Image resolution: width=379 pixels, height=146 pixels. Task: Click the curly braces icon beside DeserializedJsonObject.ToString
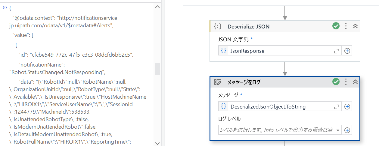224,106
